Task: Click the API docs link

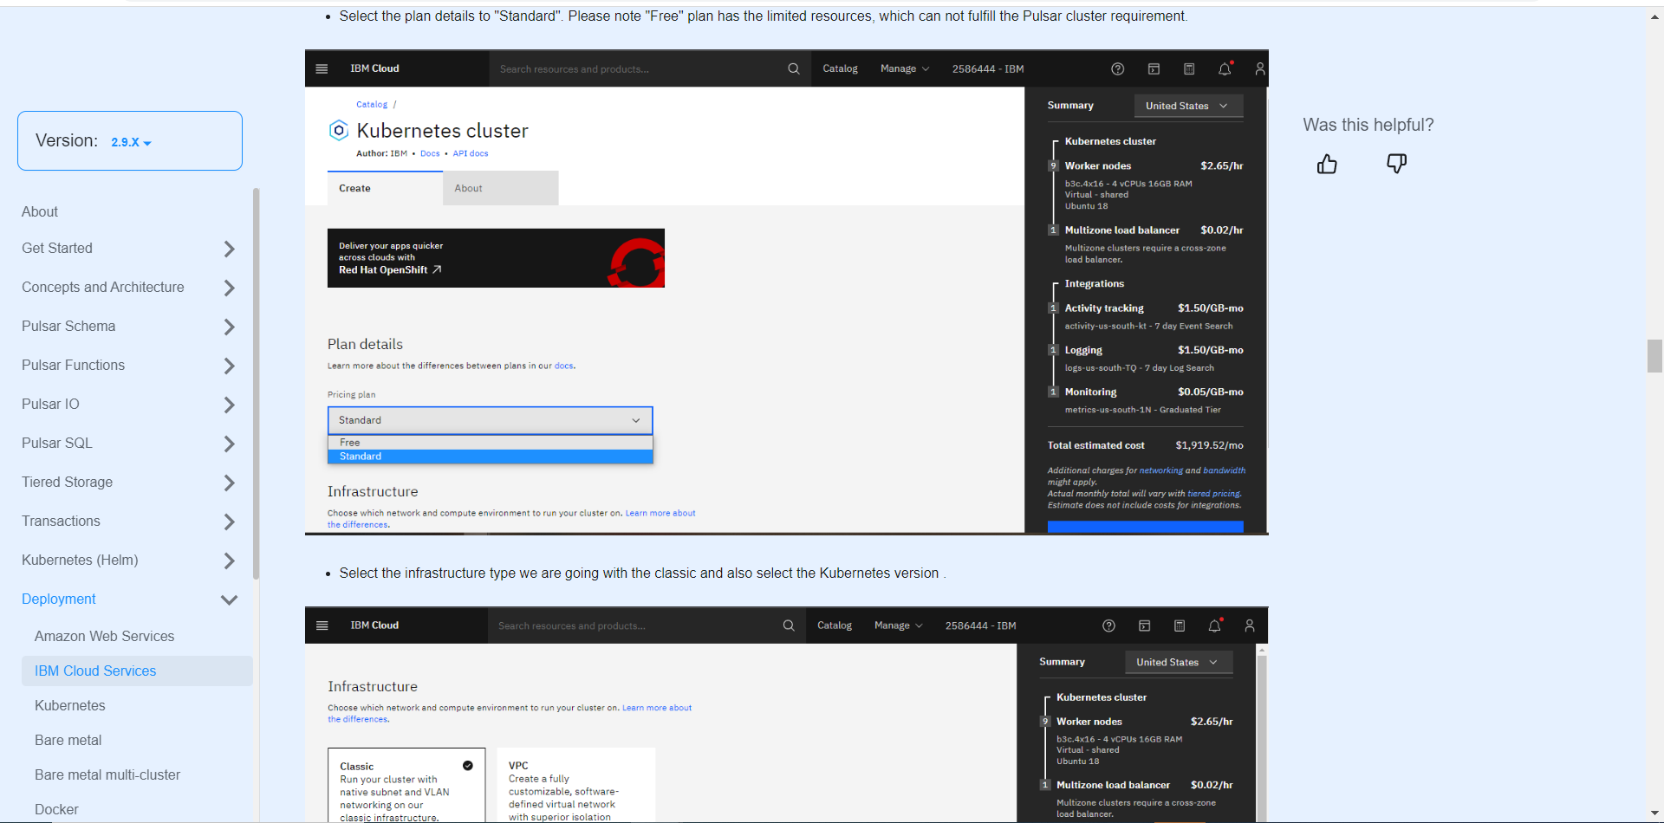Action: tap(471, 153)
